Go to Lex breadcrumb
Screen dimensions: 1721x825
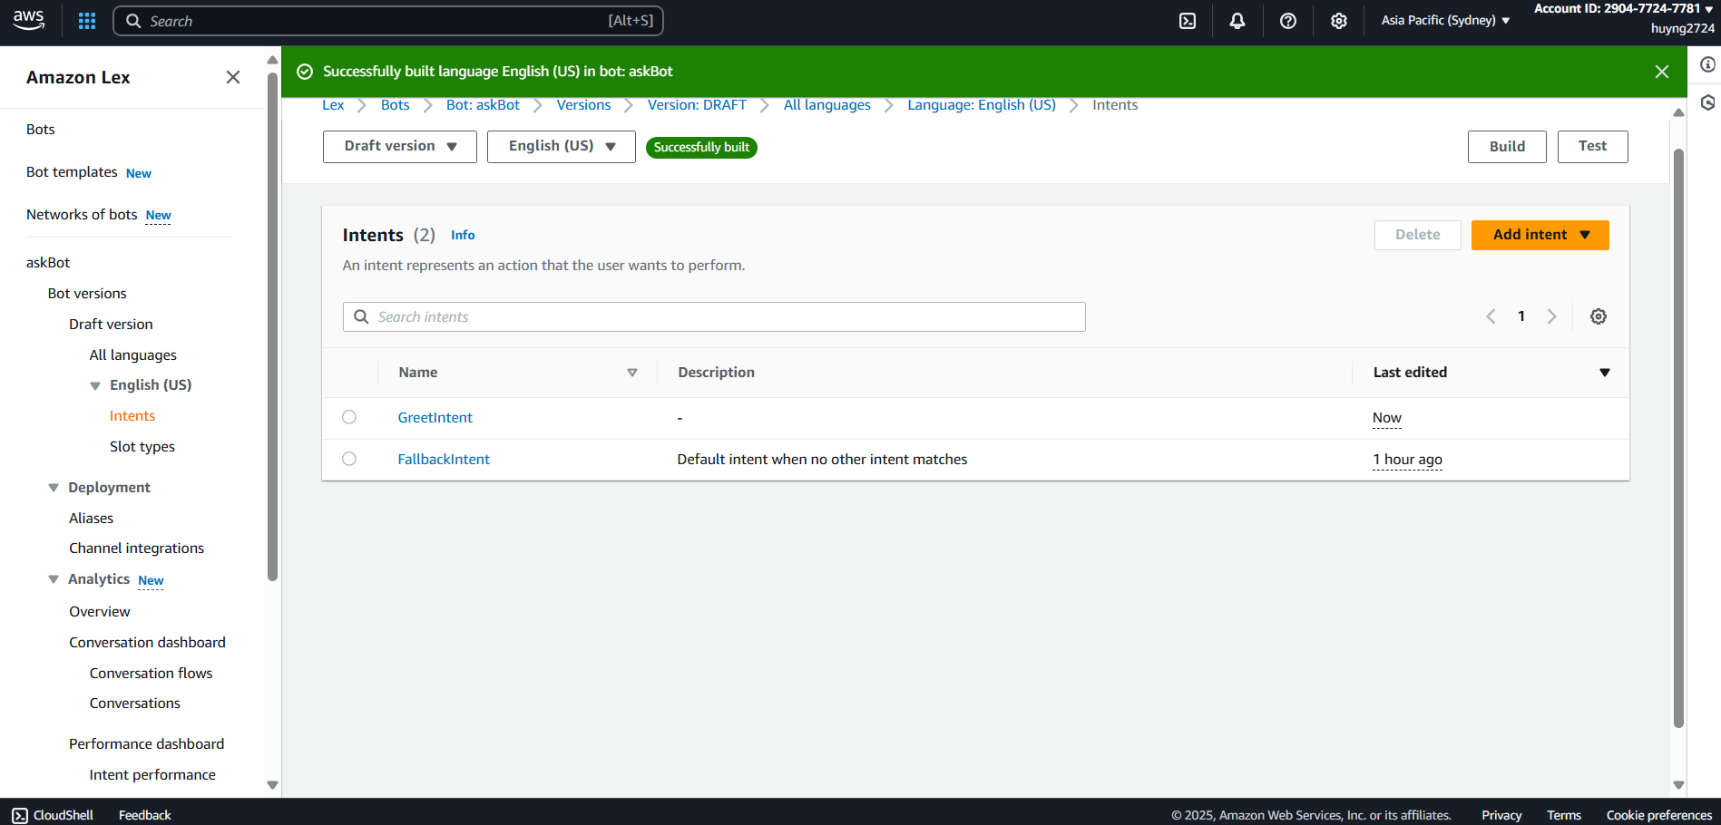(333, 105)
